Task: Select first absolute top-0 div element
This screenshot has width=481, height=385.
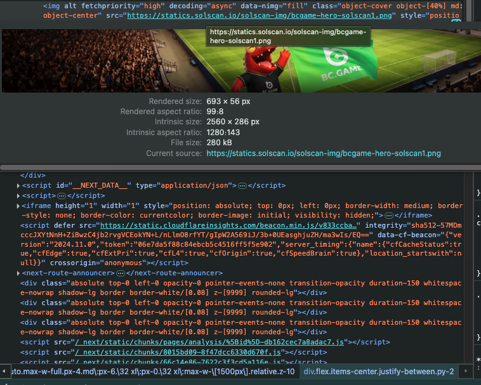Action: [240, 288]
